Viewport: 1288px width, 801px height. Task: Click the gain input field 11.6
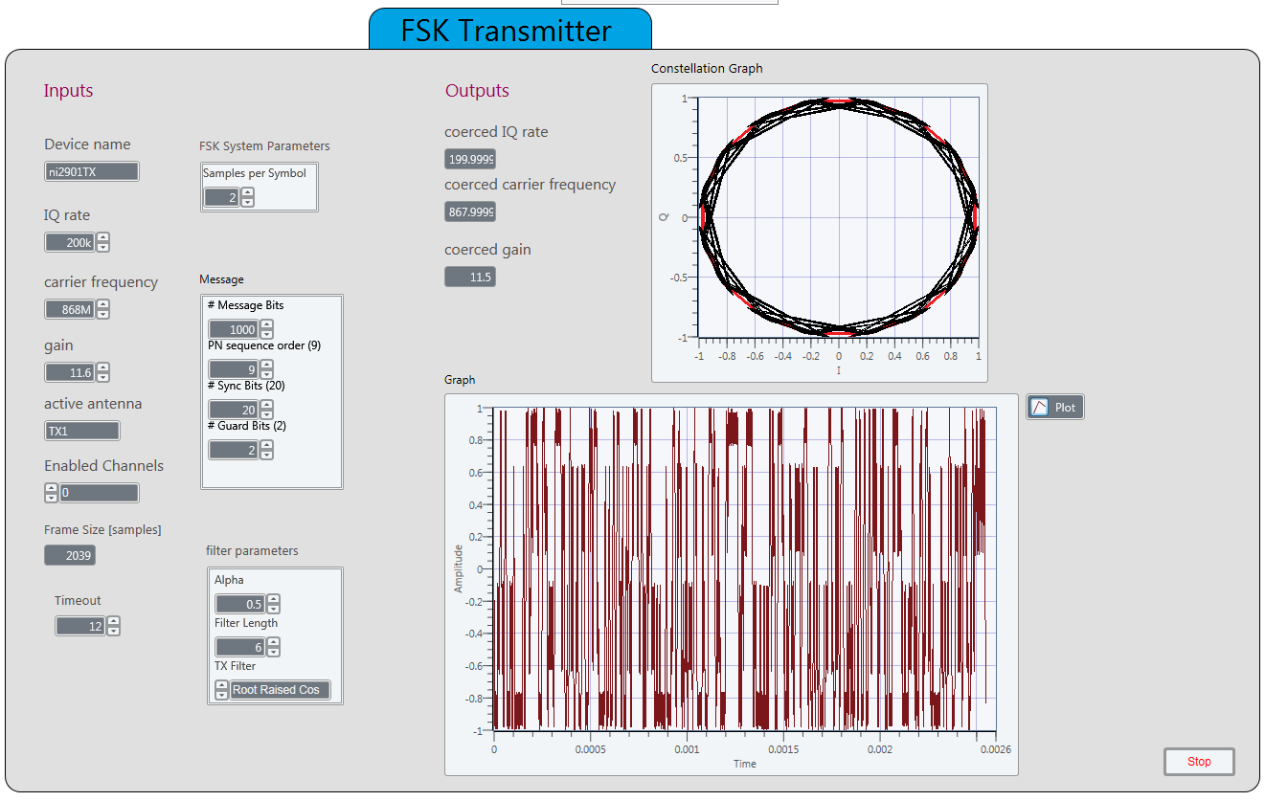pos(69,372)
